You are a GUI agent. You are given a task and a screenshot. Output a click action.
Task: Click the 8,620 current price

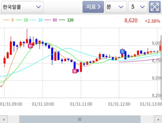tap(131, 20)
